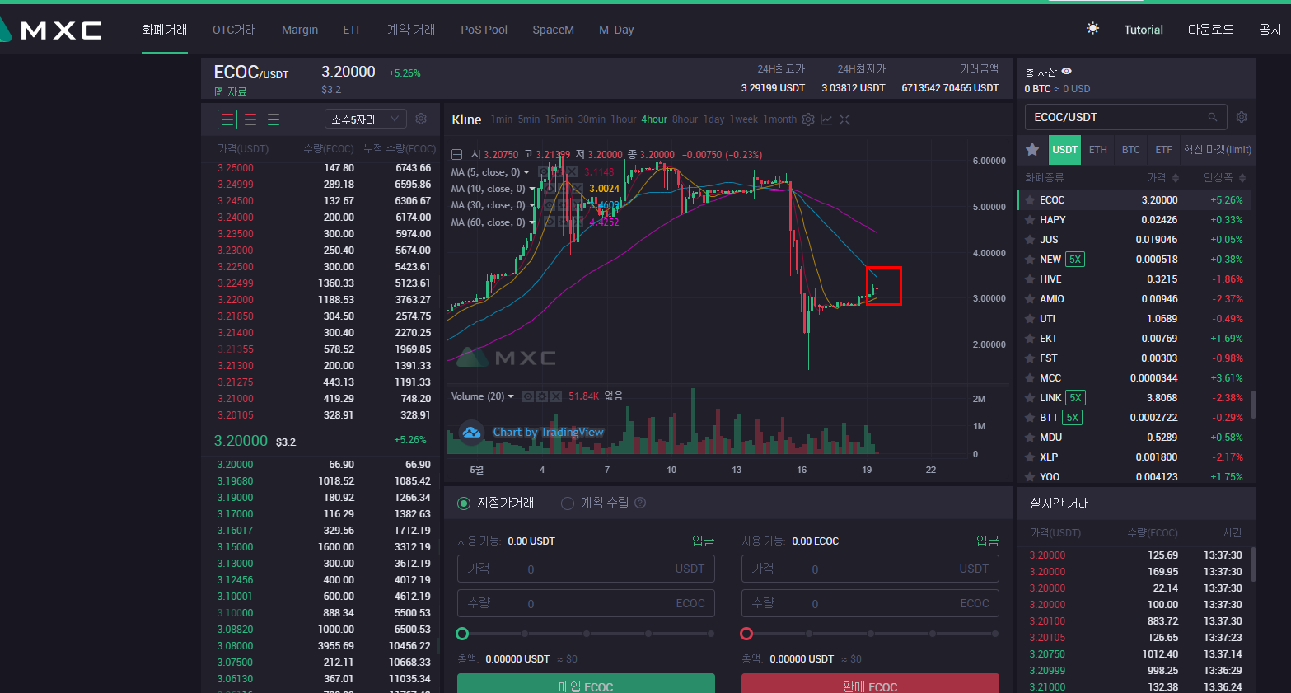
Task: Open Volume indicator settings gear
Action: click(542, 396)
